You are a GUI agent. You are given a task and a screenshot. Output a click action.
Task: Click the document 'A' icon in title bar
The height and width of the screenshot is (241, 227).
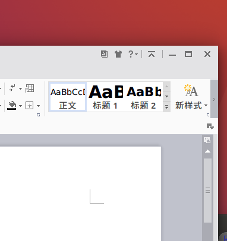[x=105, y=54]
